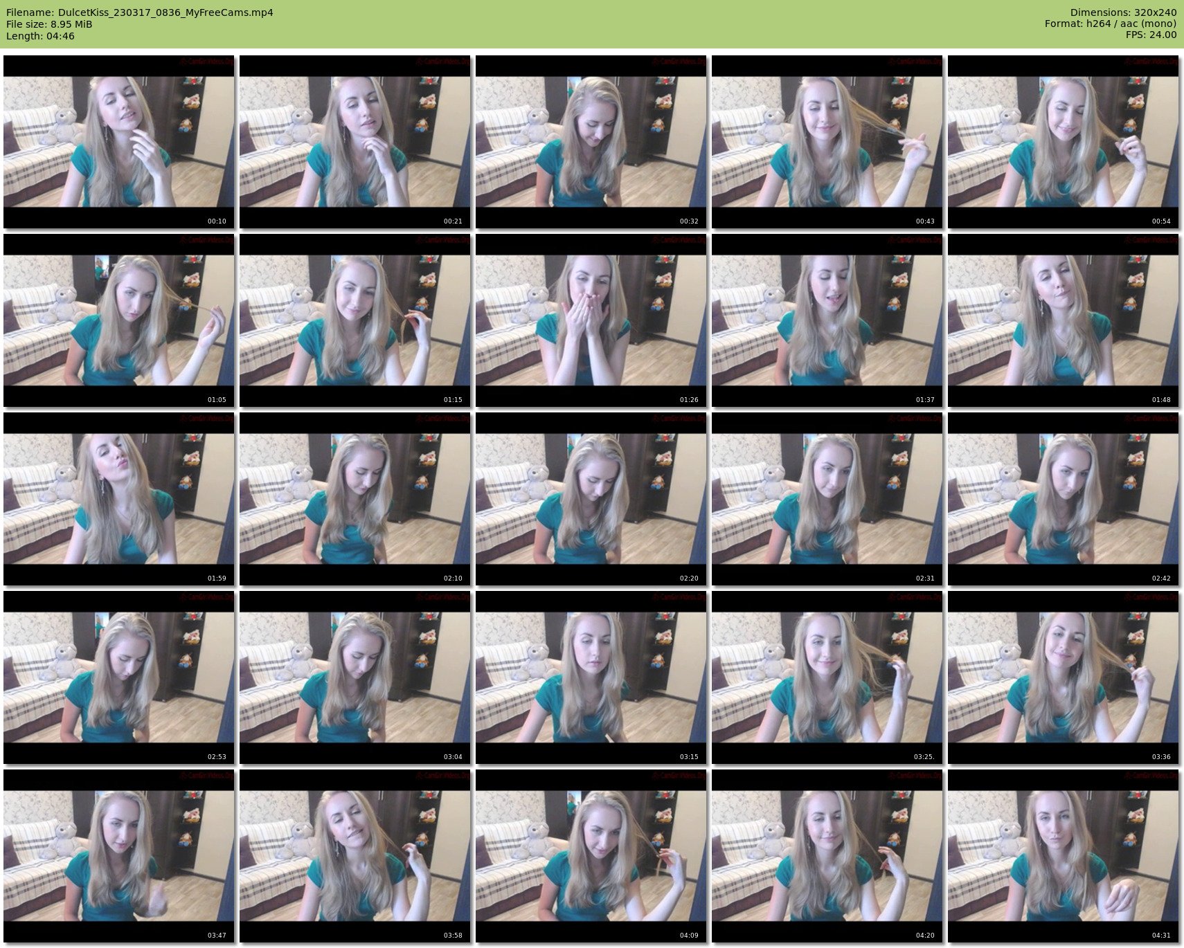Viewport: 1184px width, 948px height.
Task: Open the frame marked 01:48
Action: point(1063,320)
